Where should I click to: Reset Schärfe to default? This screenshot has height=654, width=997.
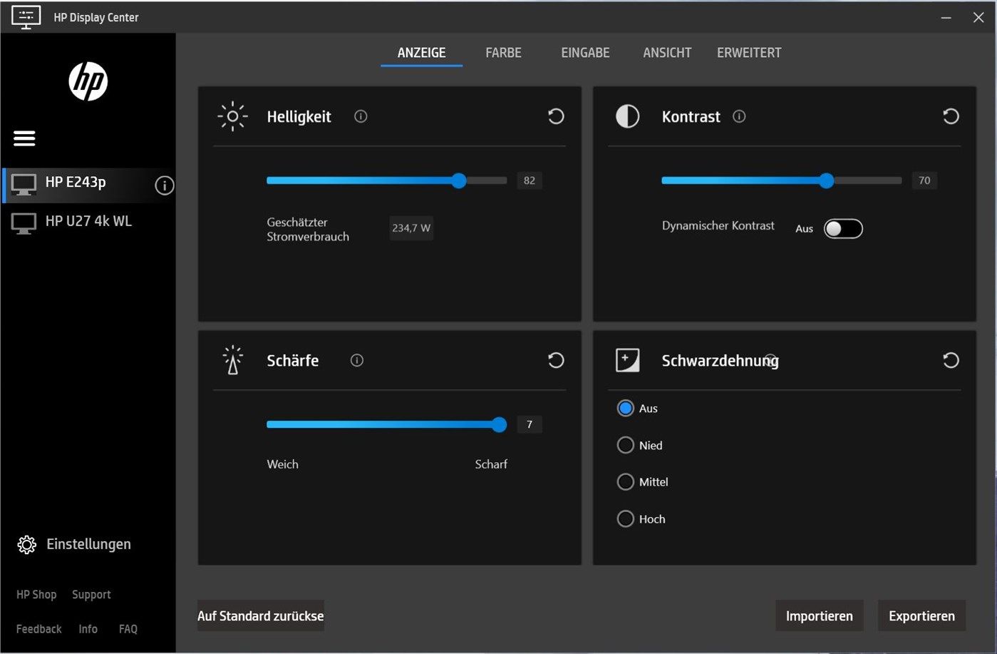coord(556,360)
